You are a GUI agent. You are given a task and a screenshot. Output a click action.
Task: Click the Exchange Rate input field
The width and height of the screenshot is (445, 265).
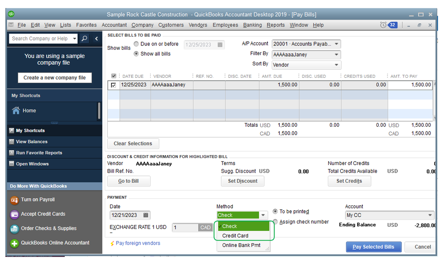pyautogui.click(x=185, y=227)
